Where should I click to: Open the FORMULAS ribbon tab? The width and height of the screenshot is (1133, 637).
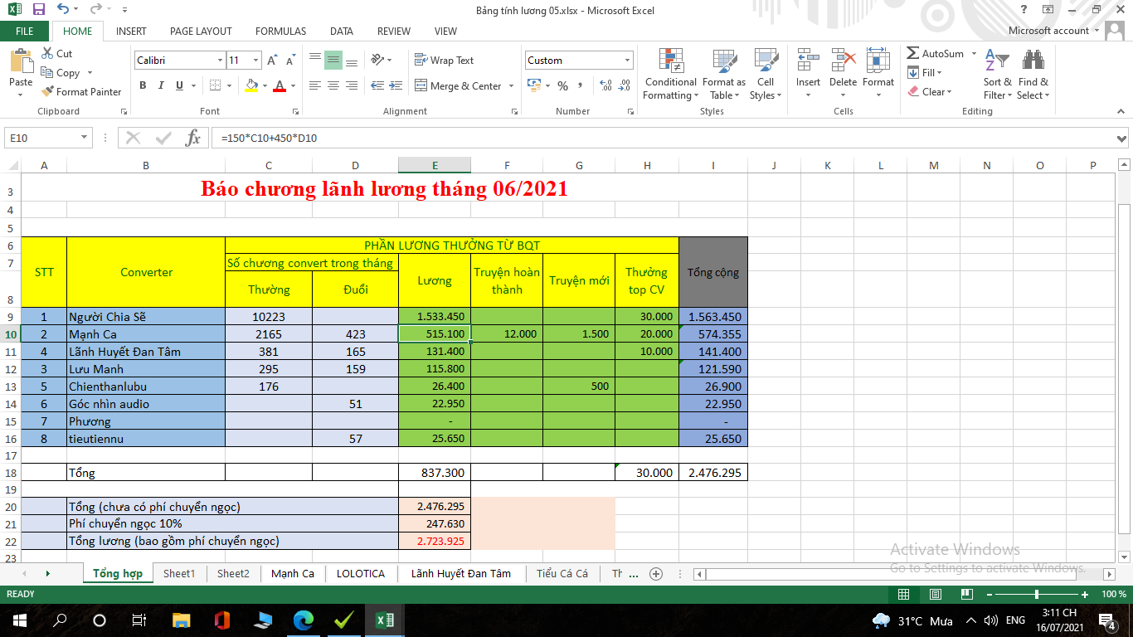click(x=280, y=31)
